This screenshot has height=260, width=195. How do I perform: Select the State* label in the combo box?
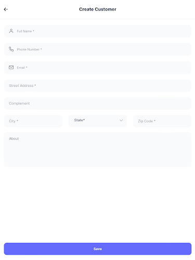(x=80, y=120)
